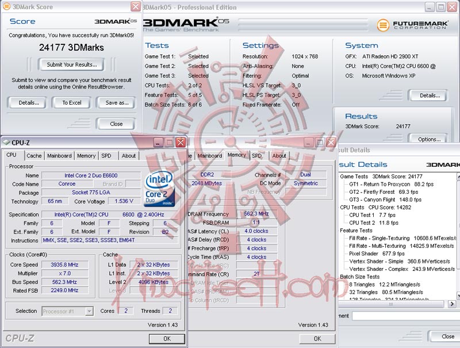
Task: Select CPU Tests CPU Score 14282 row
Action: tap(375, 207)
